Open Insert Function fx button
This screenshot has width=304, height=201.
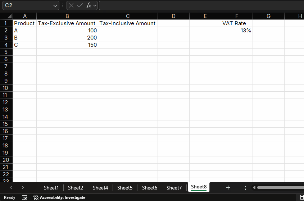click(89, 5)
